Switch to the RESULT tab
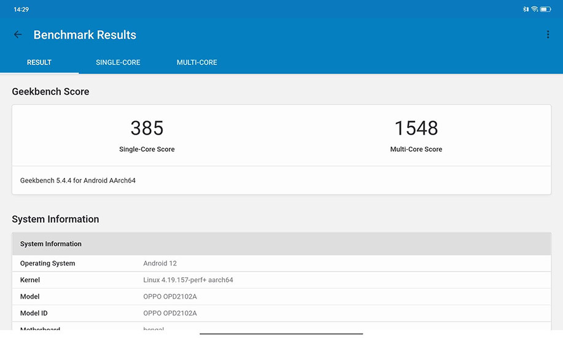Viewport: 563px width, 338px height. (x=39, y=63)
